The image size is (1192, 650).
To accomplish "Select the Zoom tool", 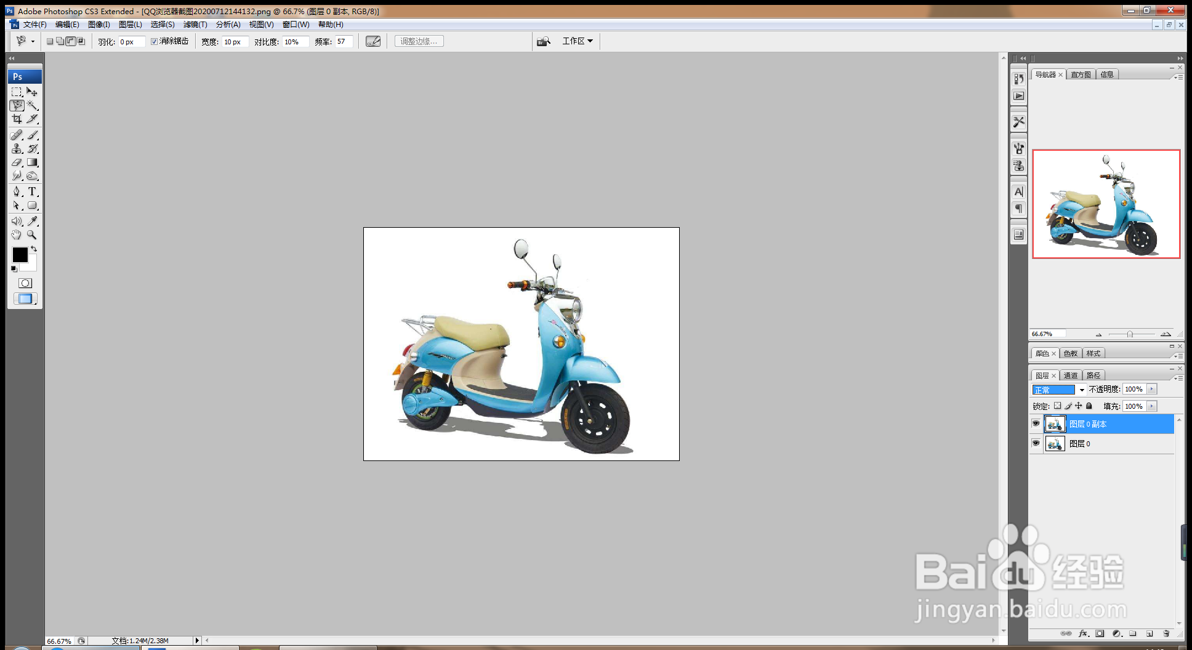I will [x=32, y=235].
